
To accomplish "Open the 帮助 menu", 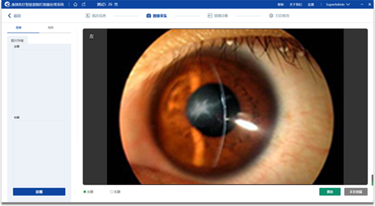I will click(x=280, y=4).
